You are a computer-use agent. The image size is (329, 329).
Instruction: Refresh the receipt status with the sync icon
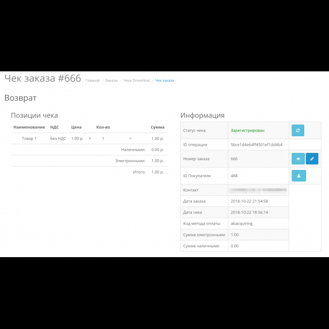[x=298, y=131]
